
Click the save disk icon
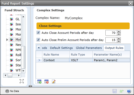pyautogui.click(x=115, y=91)
